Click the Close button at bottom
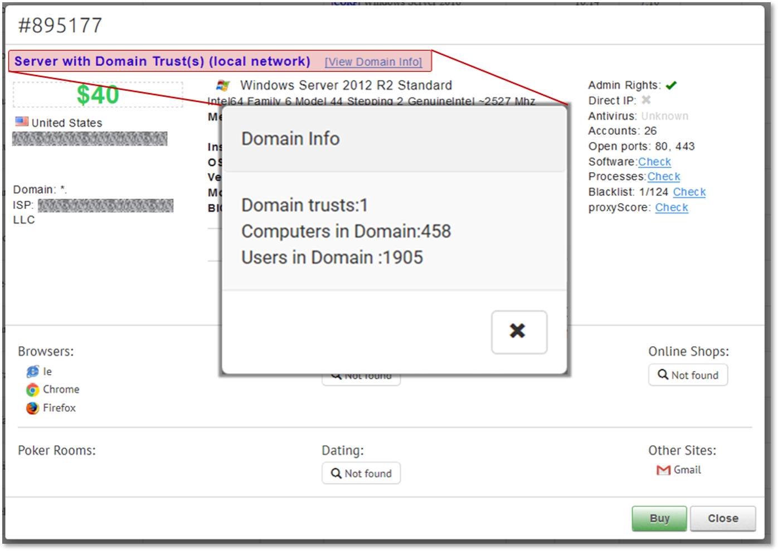This screenshot has height=551, width=778. pyautogui.click(x=723, y=518)
